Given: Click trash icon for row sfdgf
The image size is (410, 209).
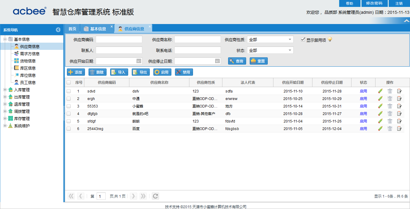Looking at the screenshot, I should (x=390, y=121).
